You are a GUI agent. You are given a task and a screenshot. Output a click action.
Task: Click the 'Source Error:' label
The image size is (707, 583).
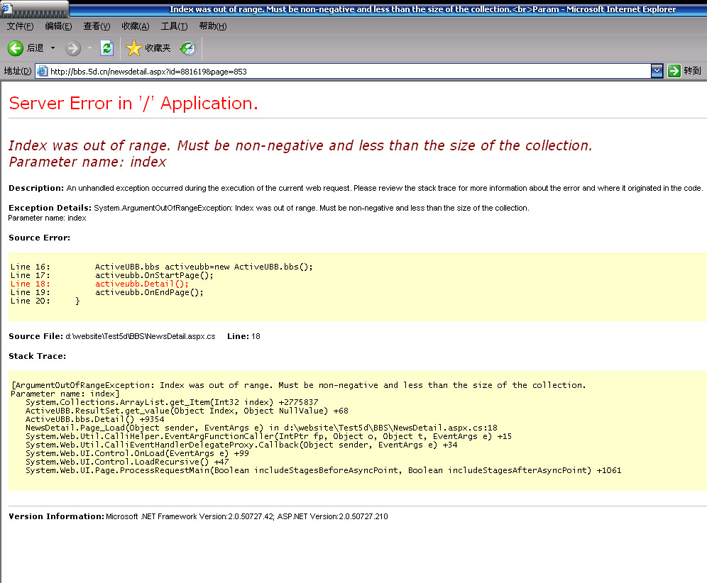pyautogui.click(x=40, y=238)
